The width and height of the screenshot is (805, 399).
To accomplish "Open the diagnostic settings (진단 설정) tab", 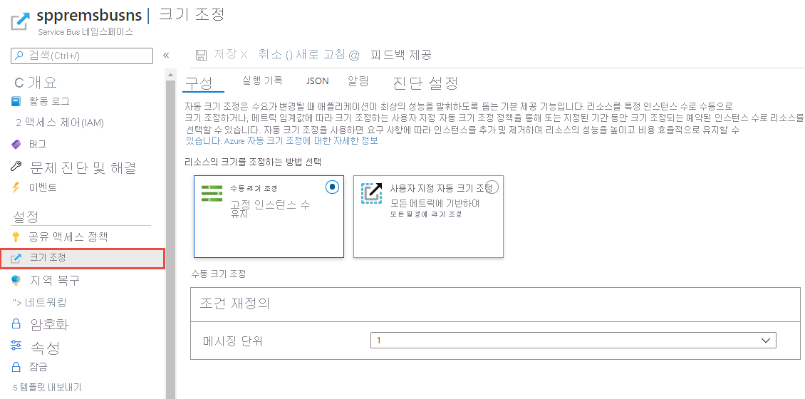I will pyautogui.click(x=425, y=83).
